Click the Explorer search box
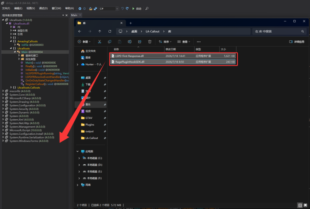This screenshot has height=209, width=310. [279, 31]
